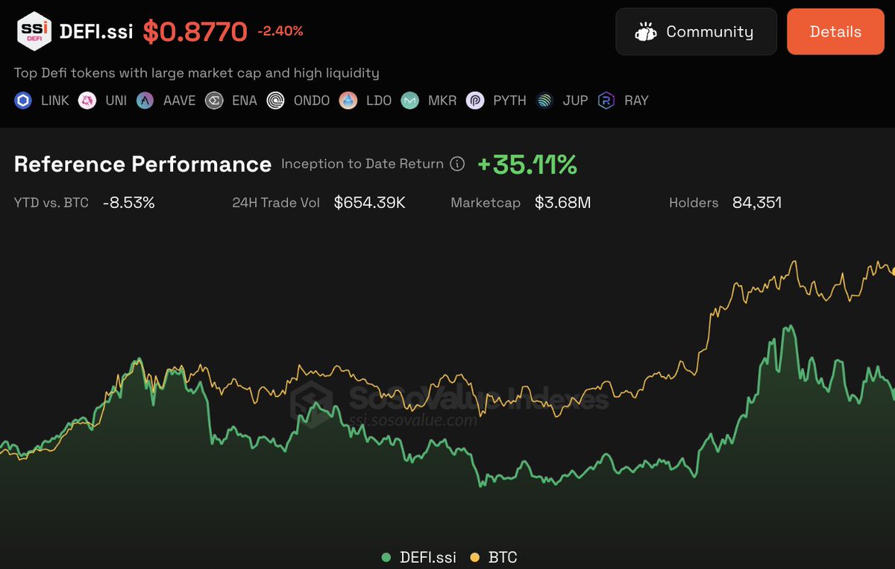Click the UNI token icon
The height and width of the screenshot is (569, 895).
[87, 101]
